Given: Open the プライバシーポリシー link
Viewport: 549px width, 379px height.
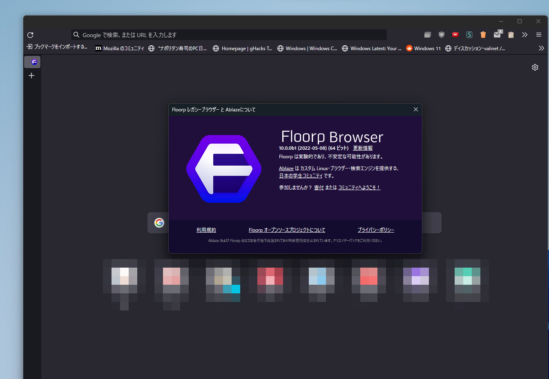Looking at the screenshot, I should point(376,230).
